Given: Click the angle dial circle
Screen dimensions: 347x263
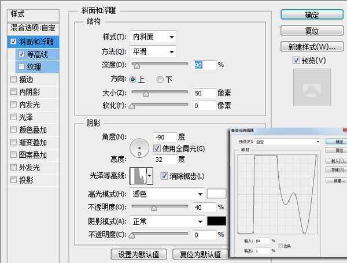Looking at the screenshot, I should pos(139,149).
